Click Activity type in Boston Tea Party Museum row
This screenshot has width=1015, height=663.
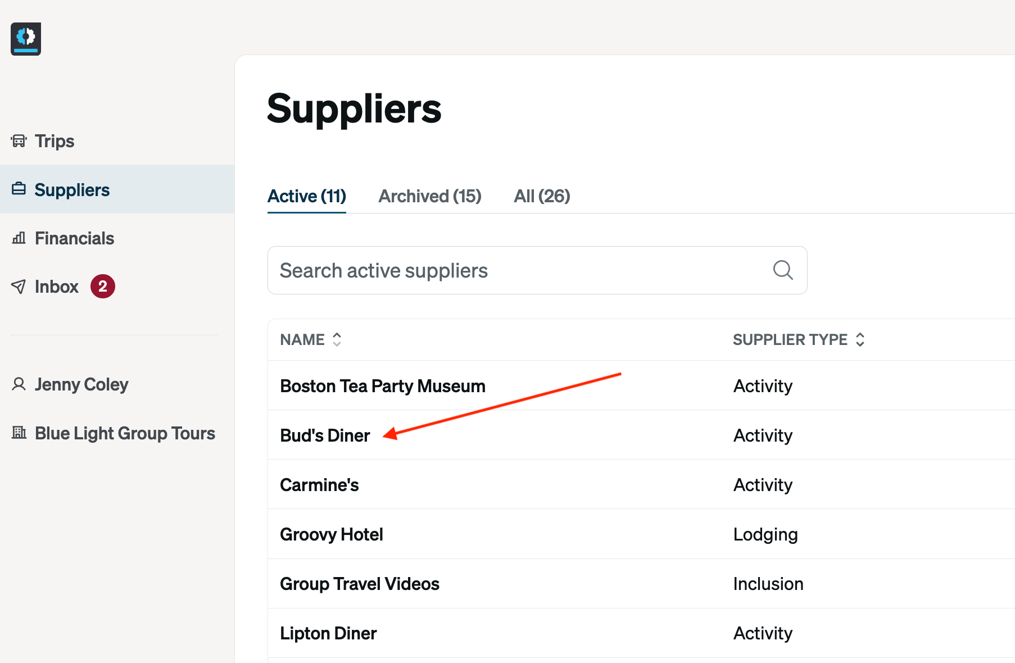(763, 386)
